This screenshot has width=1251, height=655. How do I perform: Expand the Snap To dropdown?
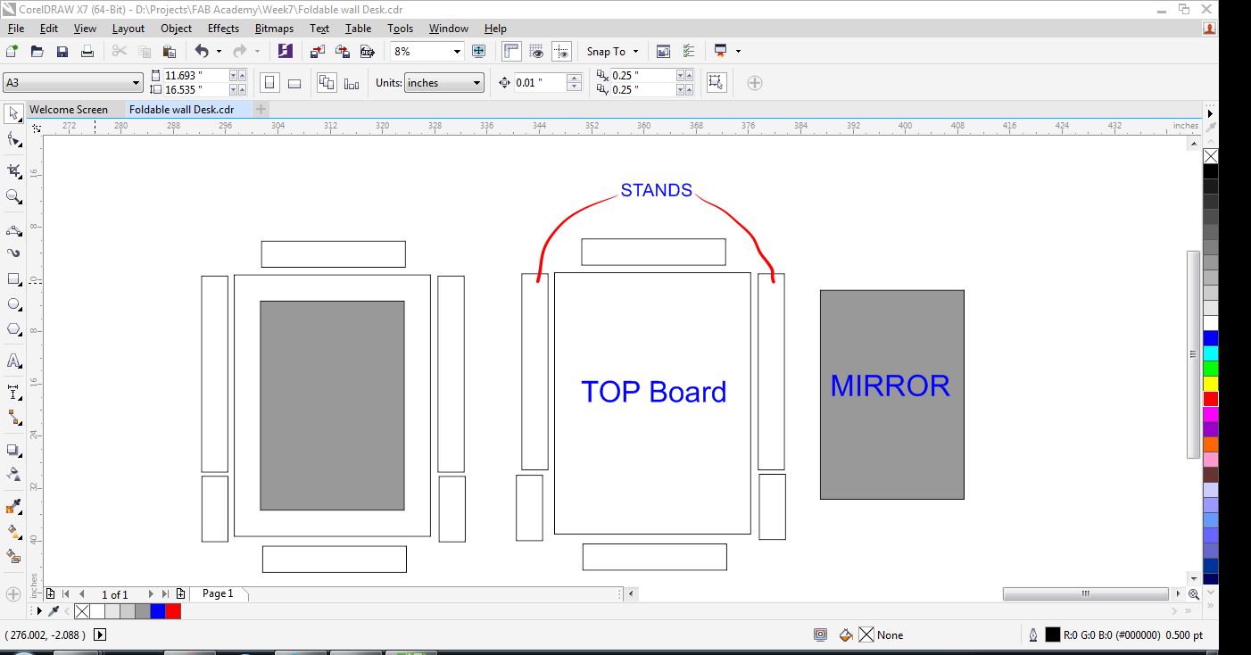(x=634, y=52)
